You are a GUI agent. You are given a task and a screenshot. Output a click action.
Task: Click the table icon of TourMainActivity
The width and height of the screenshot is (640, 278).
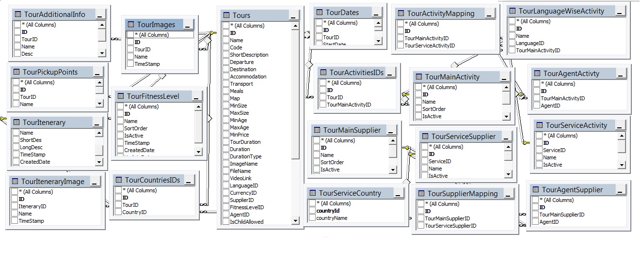point(419,77)
